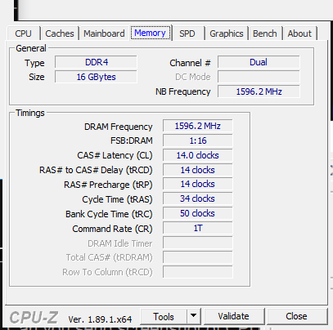Click the CAS# Latency 14.0 clocks value
This screenshot has height=330, width=333.
point(198,155)
